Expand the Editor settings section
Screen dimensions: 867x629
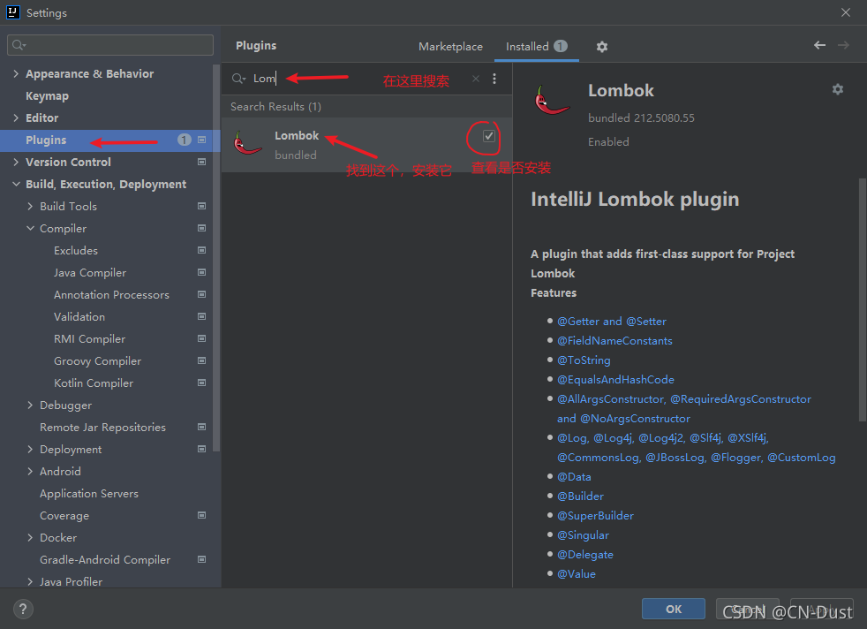(x=16, y=117)
